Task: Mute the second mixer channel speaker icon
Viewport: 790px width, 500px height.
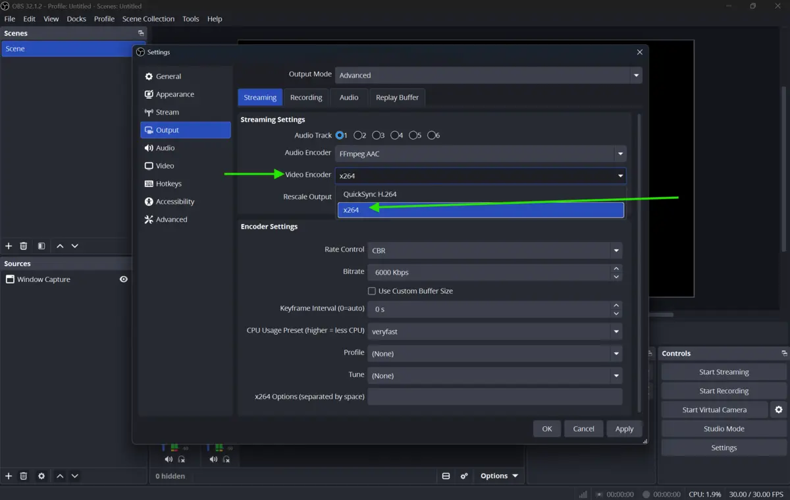Action: [213, 459]
